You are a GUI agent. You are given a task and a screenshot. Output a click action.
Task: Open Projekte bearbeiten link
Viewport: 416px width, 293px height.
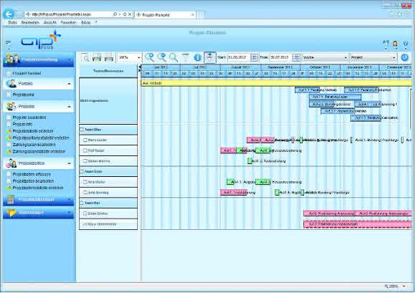pos(29,117)
